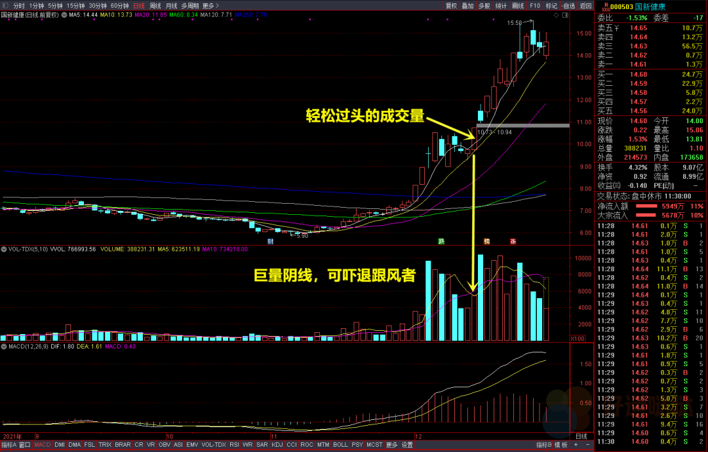Click the 财 marker on the price chart

[270, 241]
